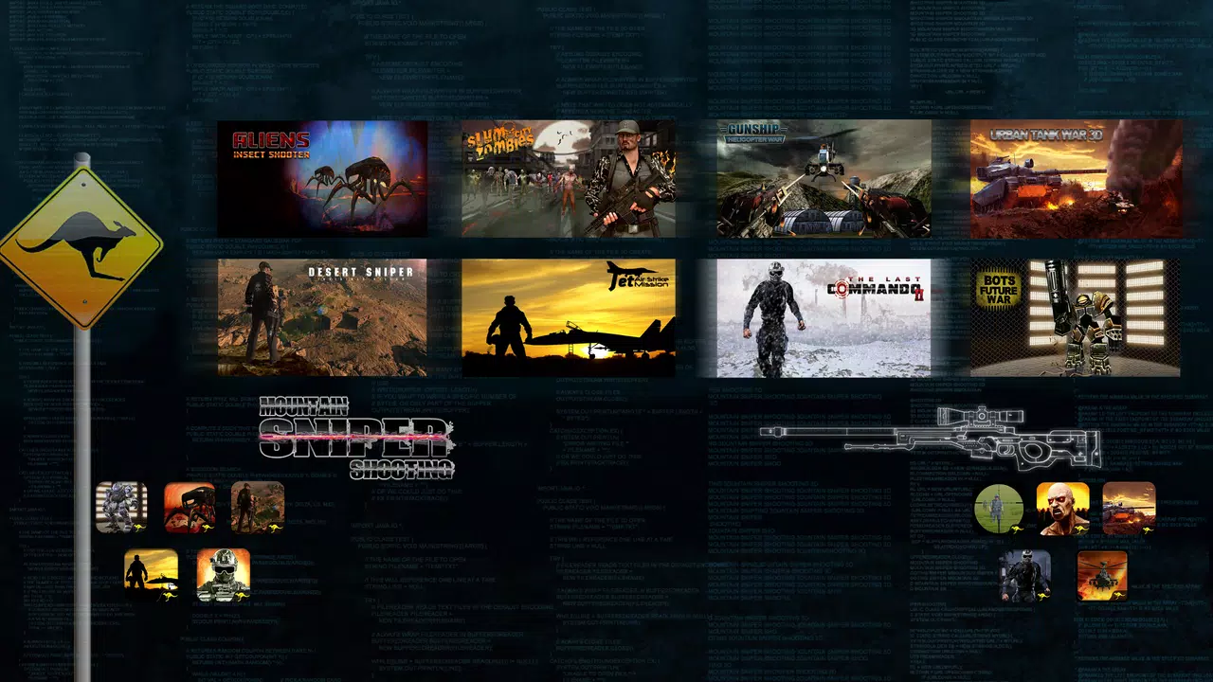Viewport: 1213px width, 682px height.
Task: Open the Gunship Helicopter War banner
Action: [824, 178]
